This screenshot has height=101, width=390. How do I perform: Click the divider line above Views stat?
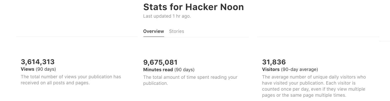(x=77, y=37)
